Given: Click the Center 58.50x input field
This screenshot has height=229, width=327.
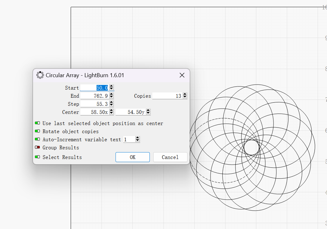Looking at the screenshot, I should click(x=95, y=112).
